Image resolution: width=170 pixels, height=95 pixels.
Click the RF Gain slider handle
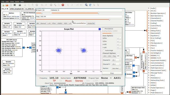coord(42,13)
